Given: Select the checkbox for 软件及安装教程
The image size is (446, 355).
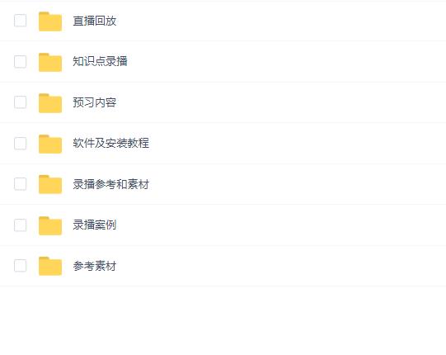Looking at the screenshot, I should tap(20, 144).
